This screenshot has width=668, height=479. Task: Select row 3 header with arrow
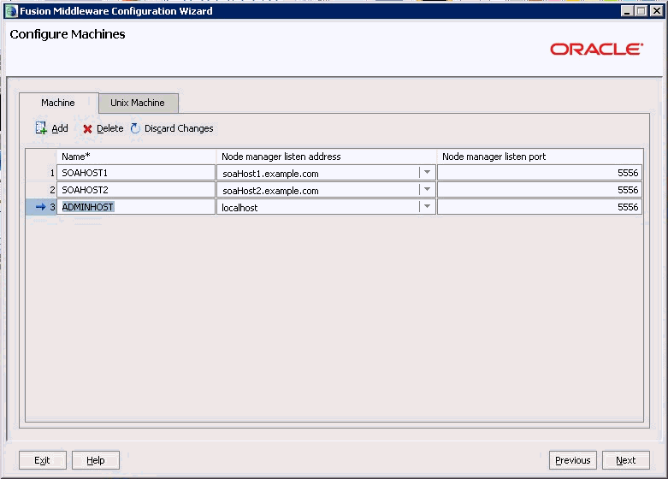(x=41, y=207)
